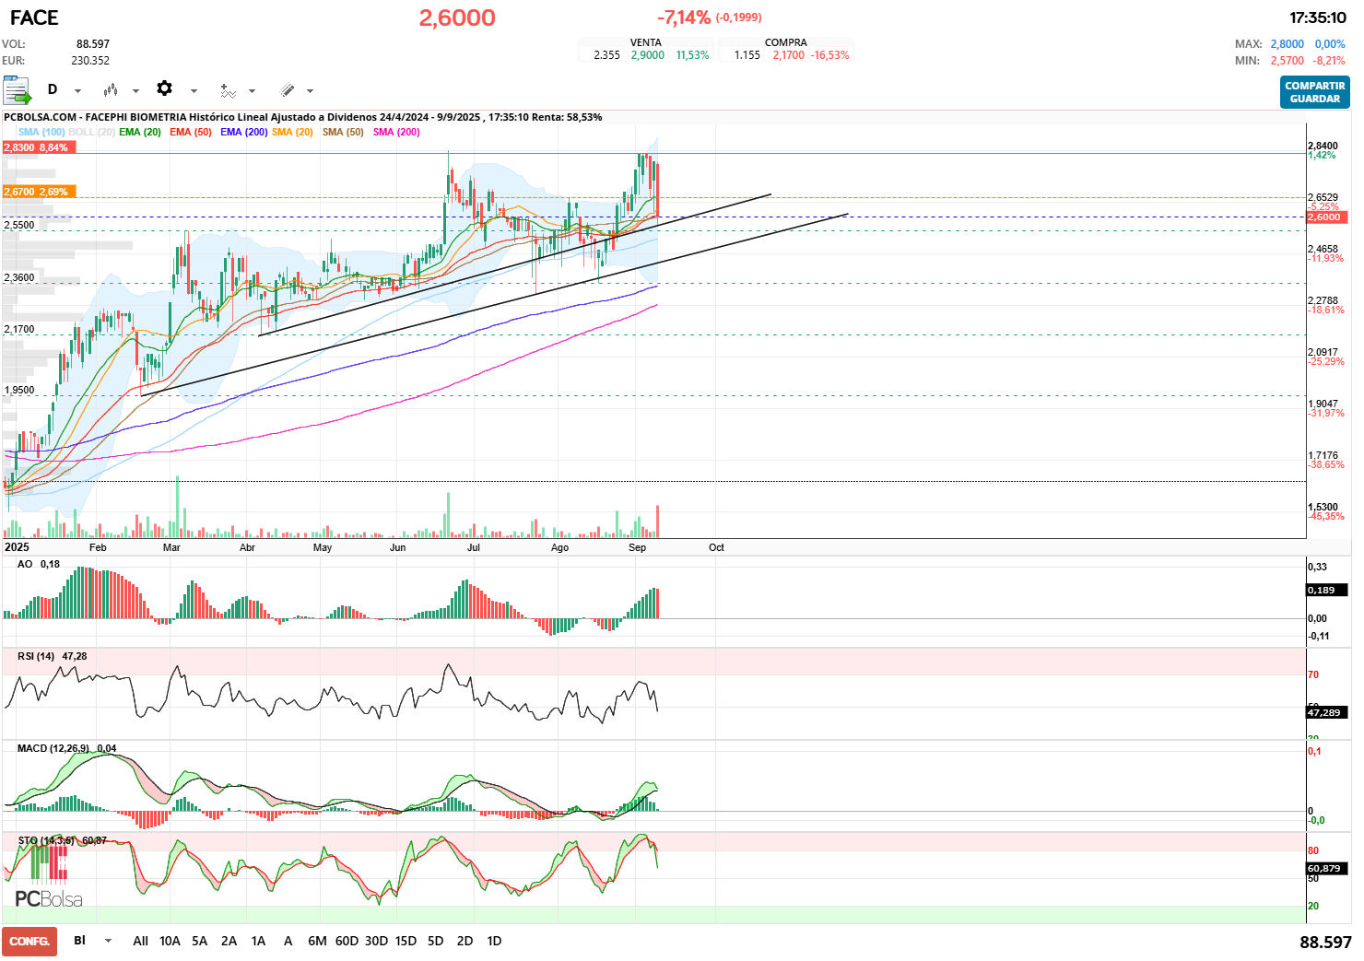Click the MIN value 2,5700
This screenshot has width=1364, height=961.
1287,61
